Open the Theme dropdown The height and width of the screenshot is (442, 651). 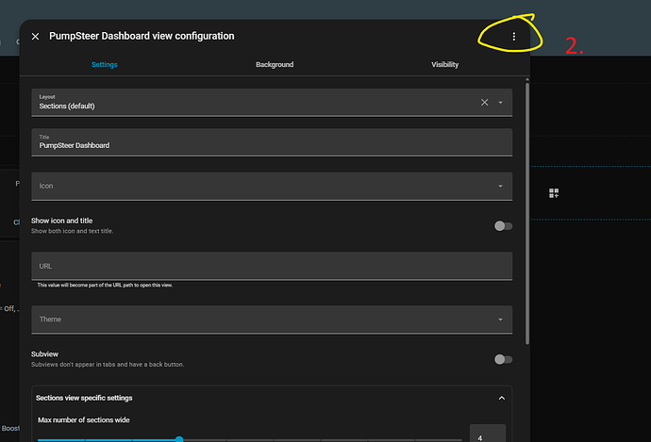click(272, 319)
